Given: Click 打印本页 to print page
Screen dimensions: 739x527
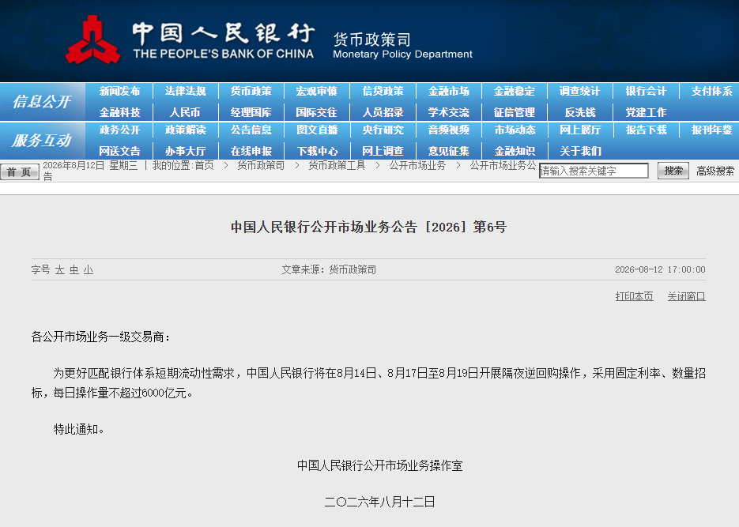Looking at the screenshot, I should [635, 296].
